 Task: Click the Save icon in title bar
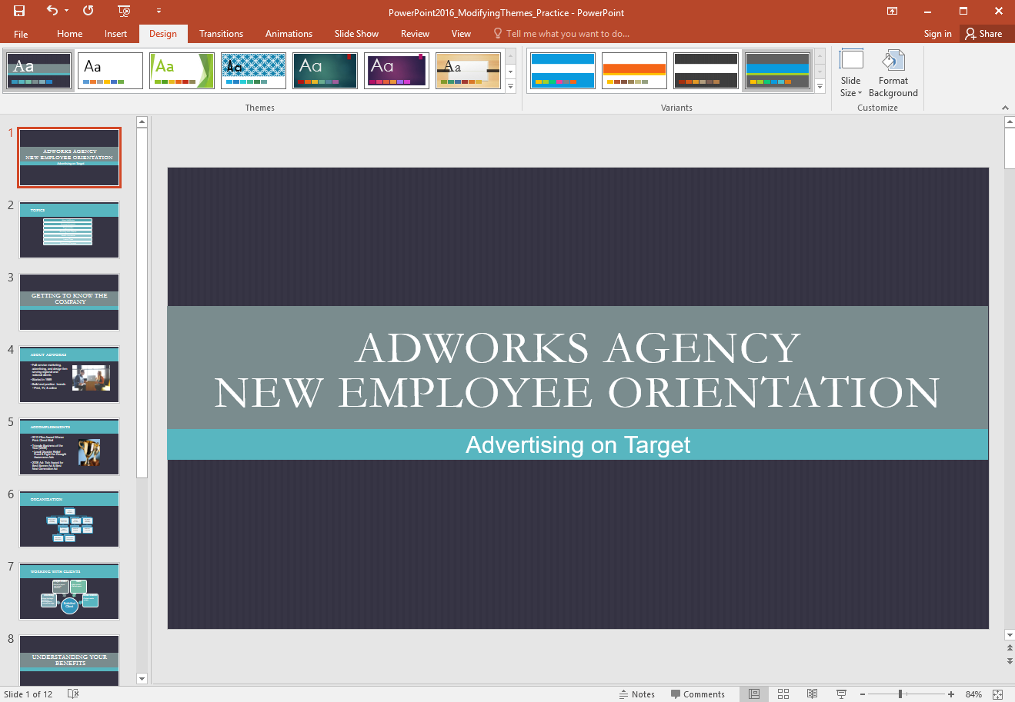pos(19,11)
